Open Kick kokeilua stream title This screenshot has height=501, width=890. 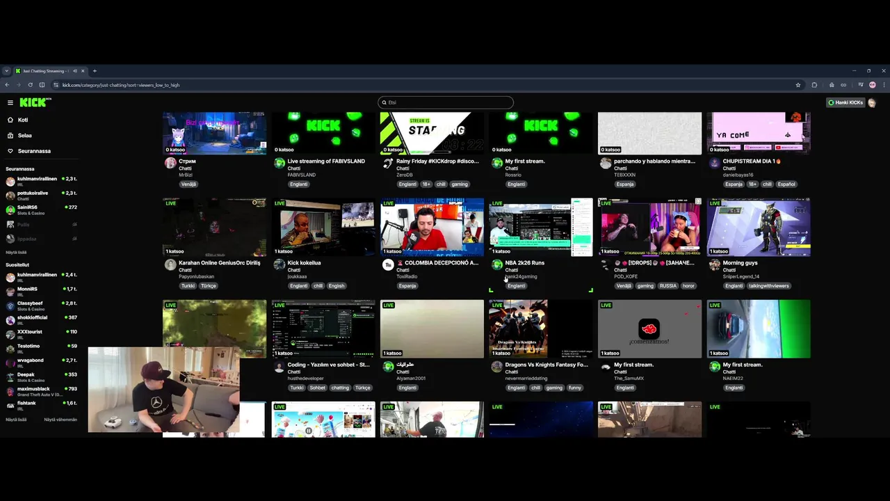304,263
